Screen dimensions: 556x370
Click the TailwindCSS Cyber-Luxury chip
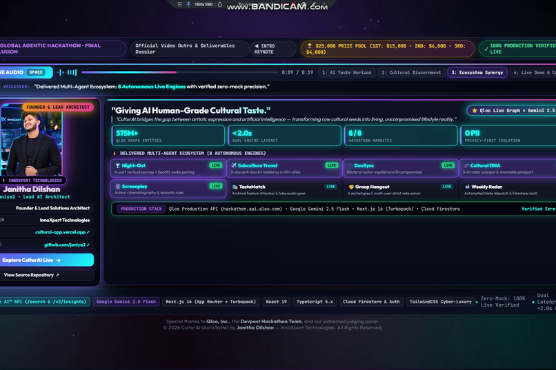click(440, 302)
